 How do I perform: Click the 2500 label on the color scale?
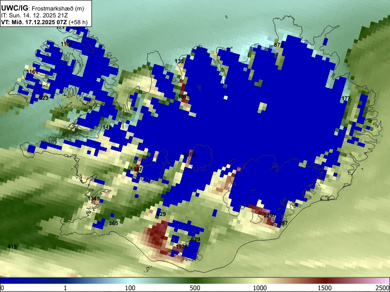click(x=383, y=288)
